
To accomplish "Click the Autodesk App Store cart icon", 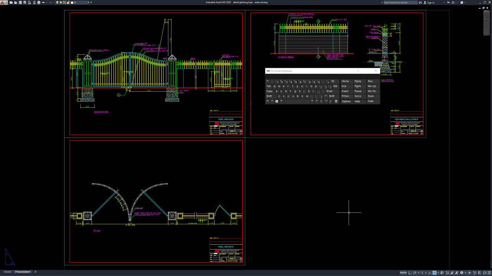I will click(448, 2).
